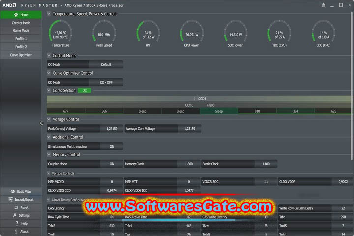Switch to Creator Mode
354x236 pixels.
coord(21,23)
